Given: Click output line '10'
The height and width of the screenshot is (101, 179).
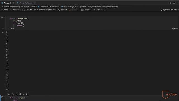Looking at the screenshot, I should (x=7, y=61).
